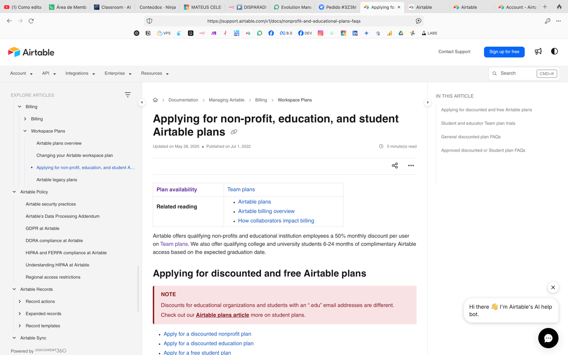Collapse the right In This Article panel
This screenshot has height=355, width=568.
[427, 102]
